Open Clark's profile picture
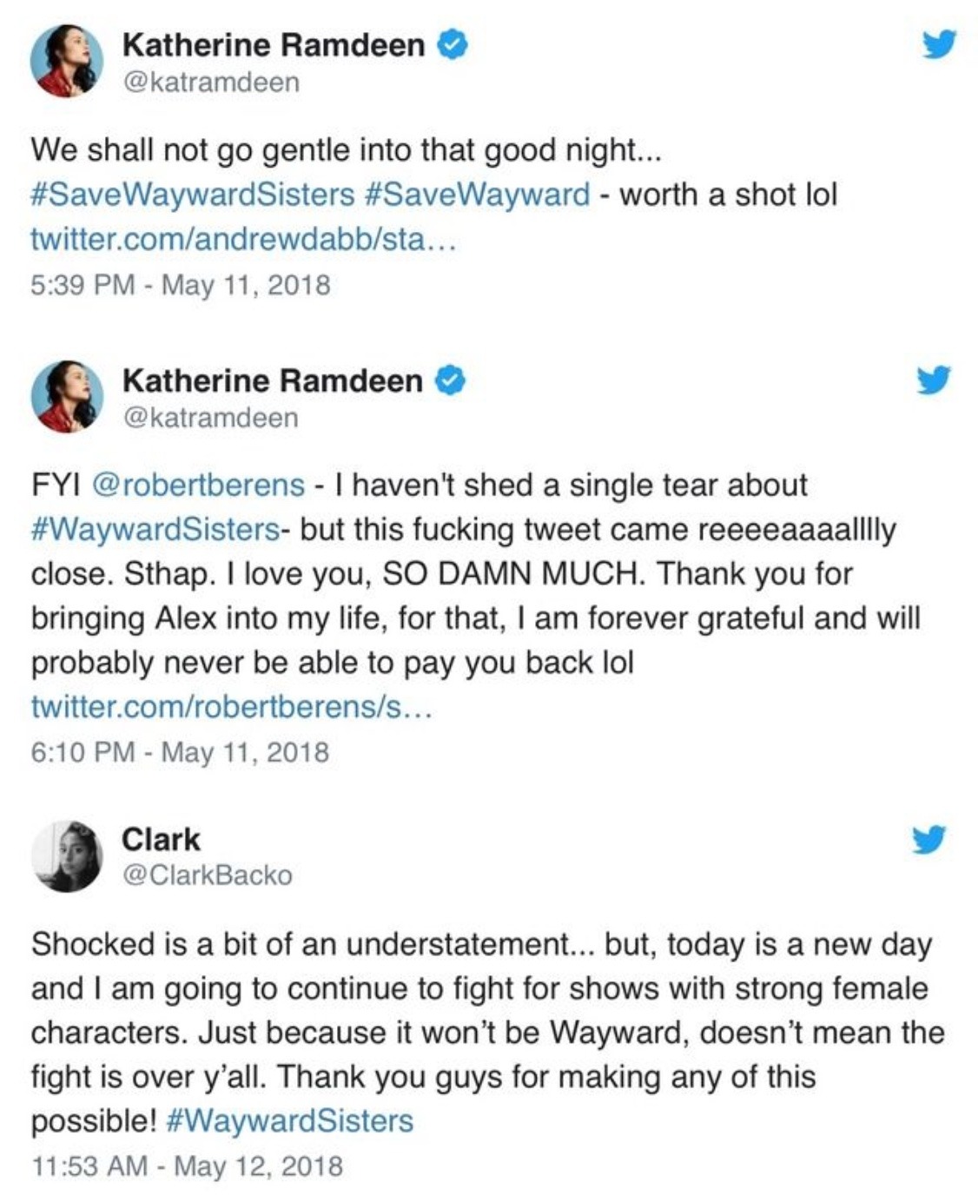 (67, 855)
